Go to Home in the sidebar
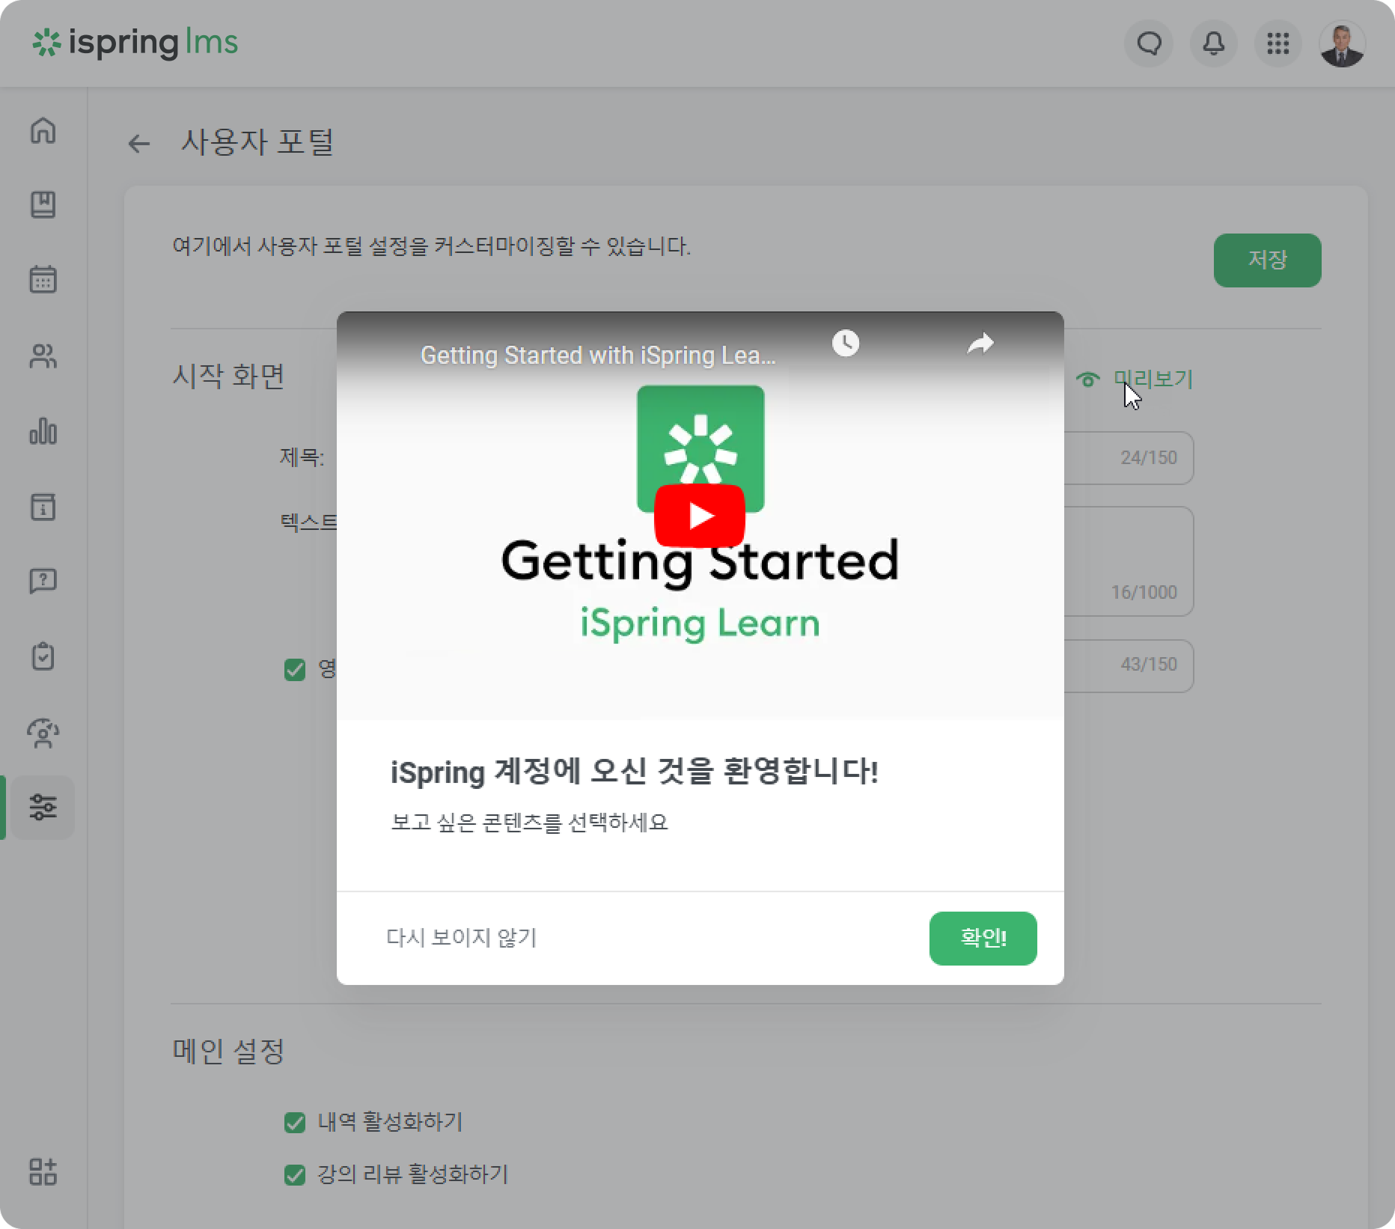 [43, 130]
